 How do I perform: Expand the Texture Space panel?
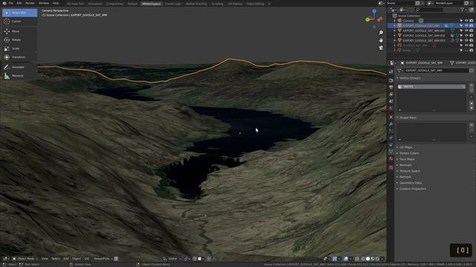click(x=410, y=171)
